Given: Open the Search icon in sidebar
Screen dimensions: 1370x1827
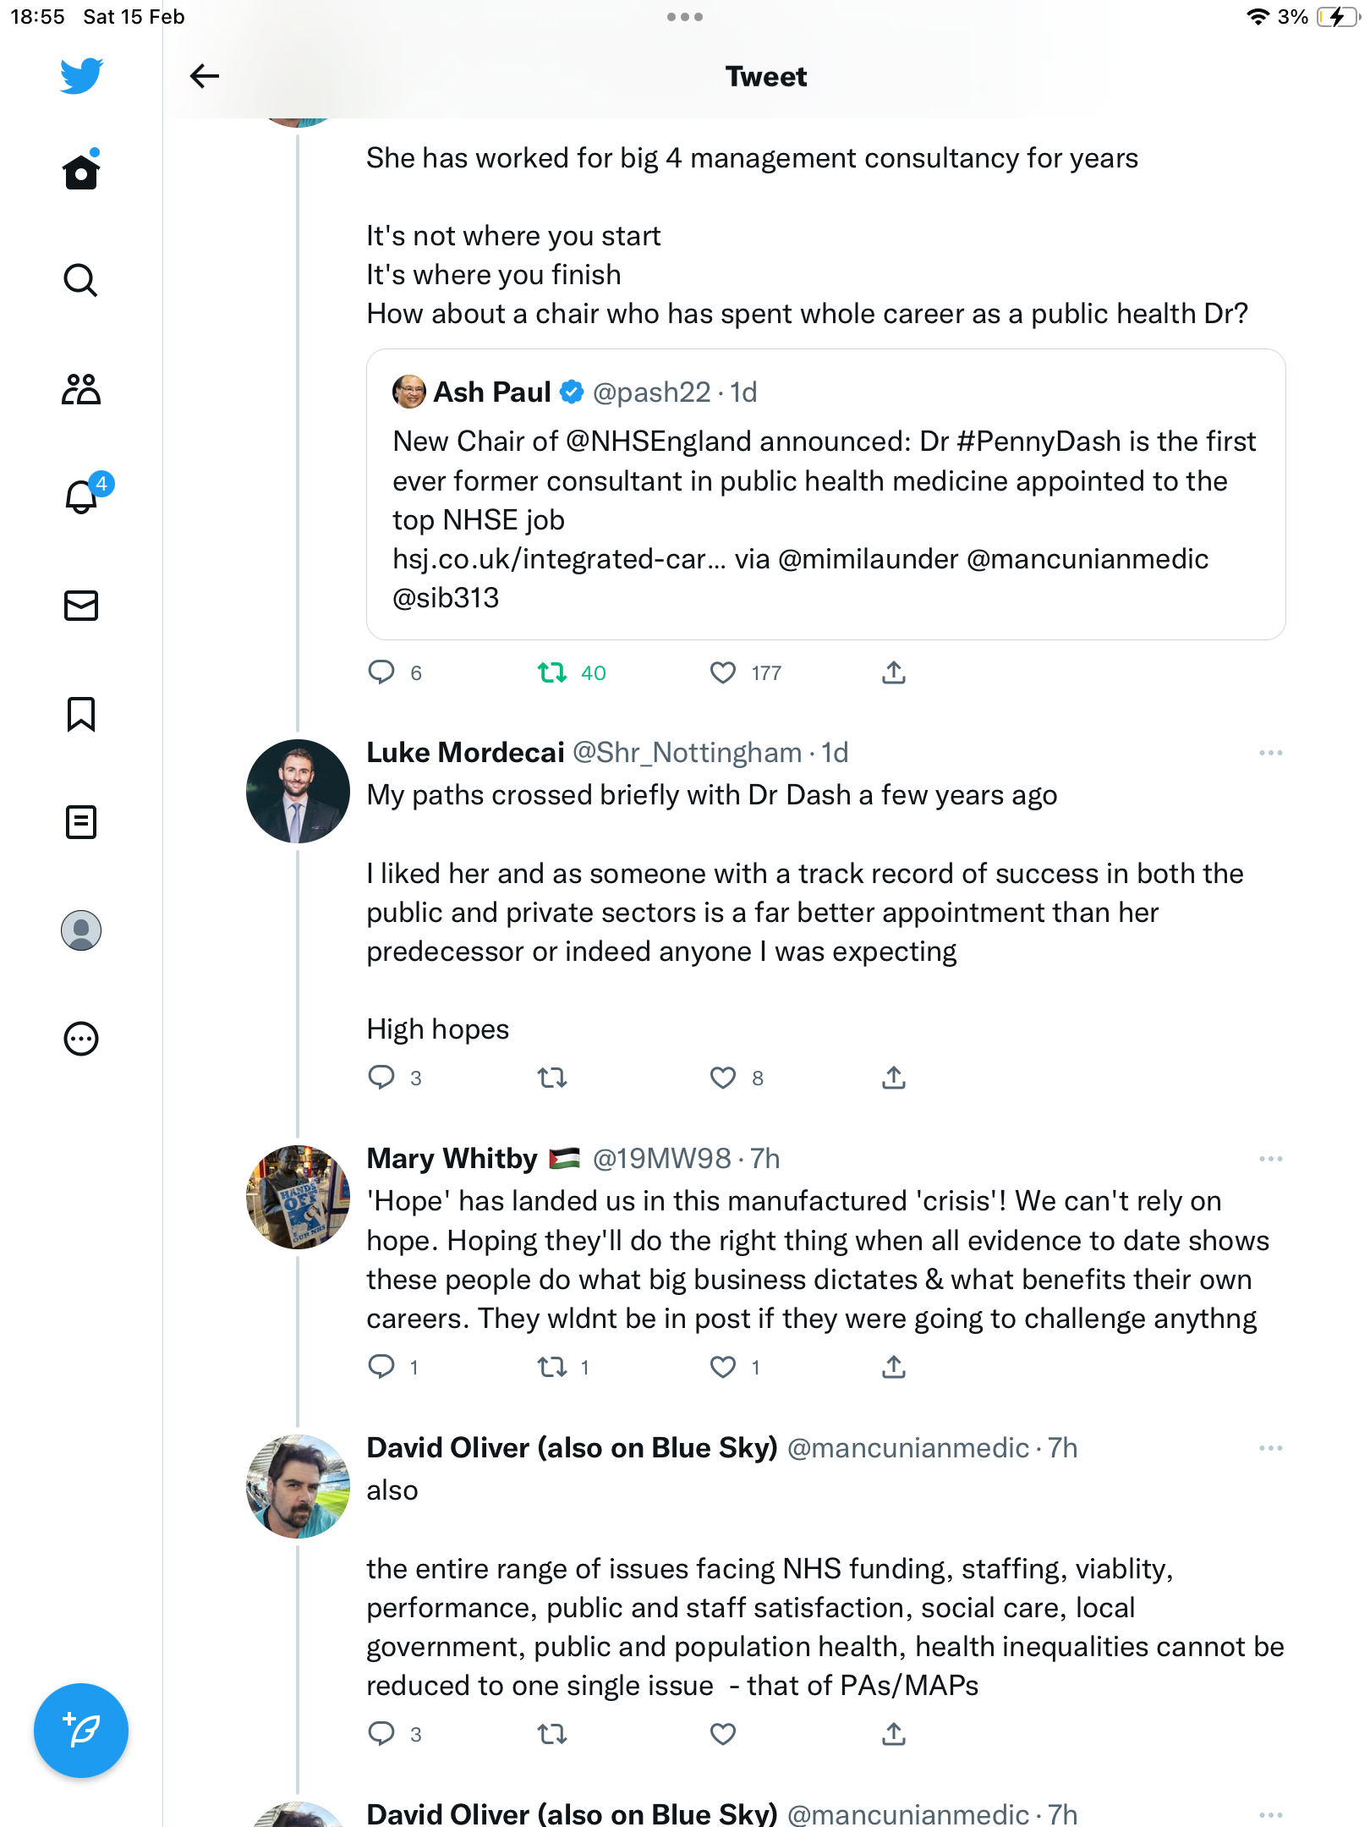Looking at the screenshot, I should click(x=80, y=280).
